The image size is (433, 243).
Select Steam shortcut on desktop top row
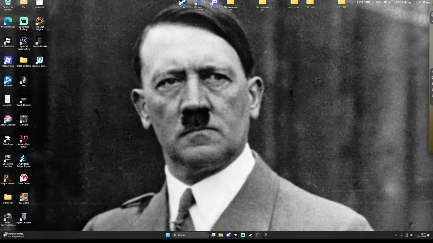click(x=183, y=4)
